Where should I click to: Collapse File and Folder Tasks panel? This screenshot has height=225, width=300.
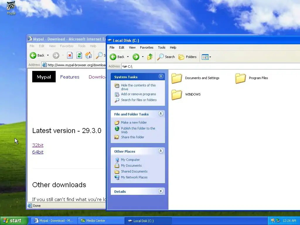161,114
